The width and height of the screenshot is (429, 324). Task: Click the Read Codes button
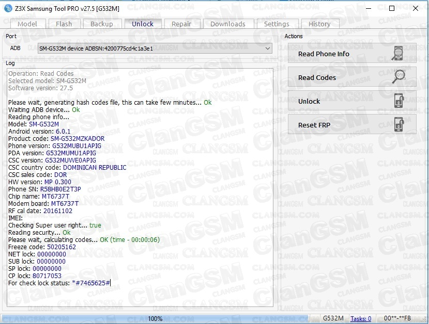tap(352, 77)
